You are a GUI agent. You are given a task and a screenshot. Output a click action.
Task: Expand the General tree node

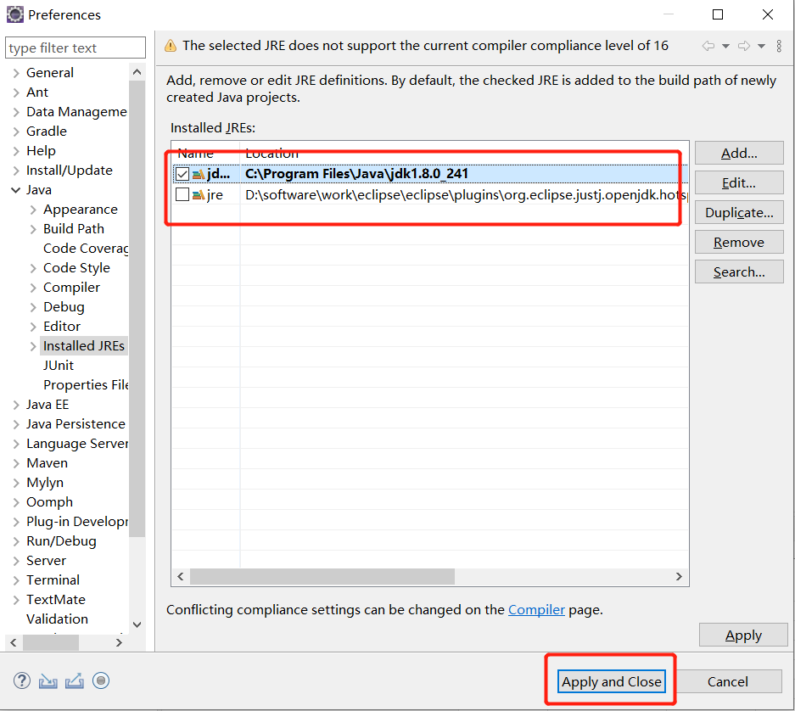pos(16,73)
